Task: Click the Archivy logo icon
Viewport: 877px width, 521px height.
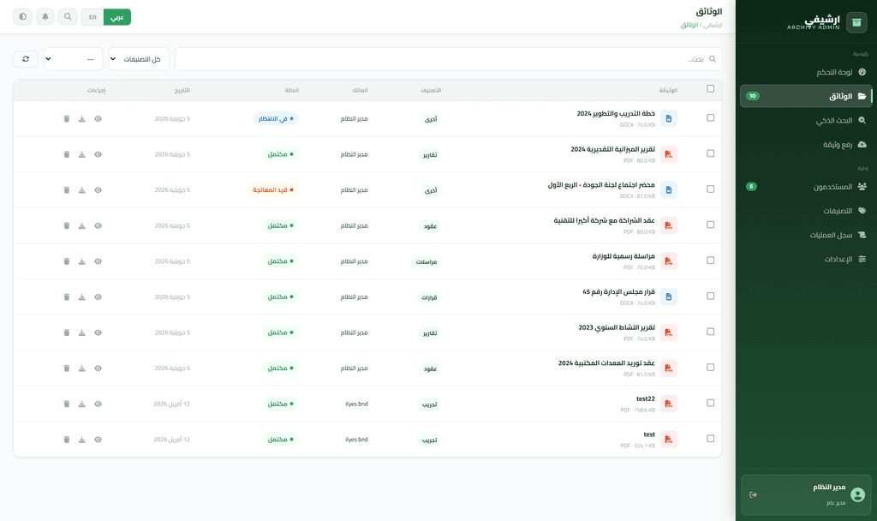Action: 856,22
